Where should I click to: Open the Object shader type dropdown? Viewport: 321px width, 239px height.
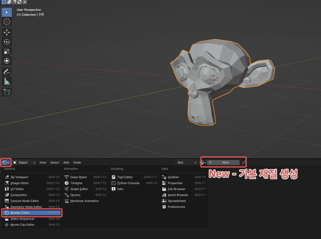click(24, 163)
